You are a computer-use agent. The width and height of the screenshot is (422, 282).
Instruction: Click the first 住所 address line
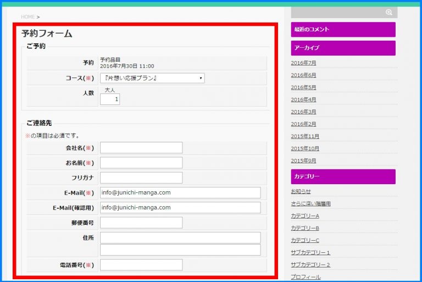click(180, 237)
